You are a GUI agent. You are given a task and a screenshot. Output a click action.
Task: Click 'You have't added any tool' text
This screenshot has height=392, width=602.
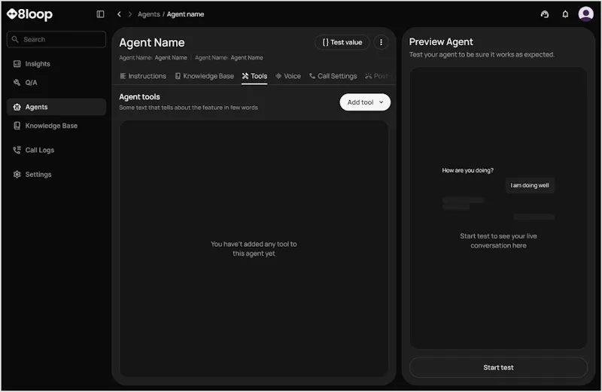click(254, 249)
